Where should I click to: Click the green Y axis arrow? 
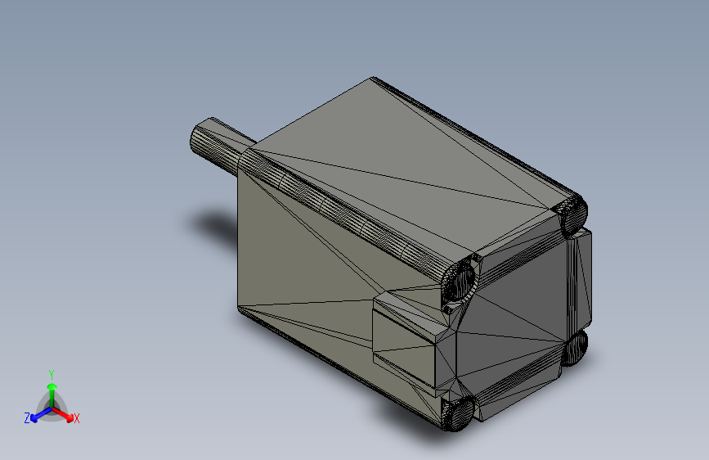pyautogui.click(x=52, y=394)
